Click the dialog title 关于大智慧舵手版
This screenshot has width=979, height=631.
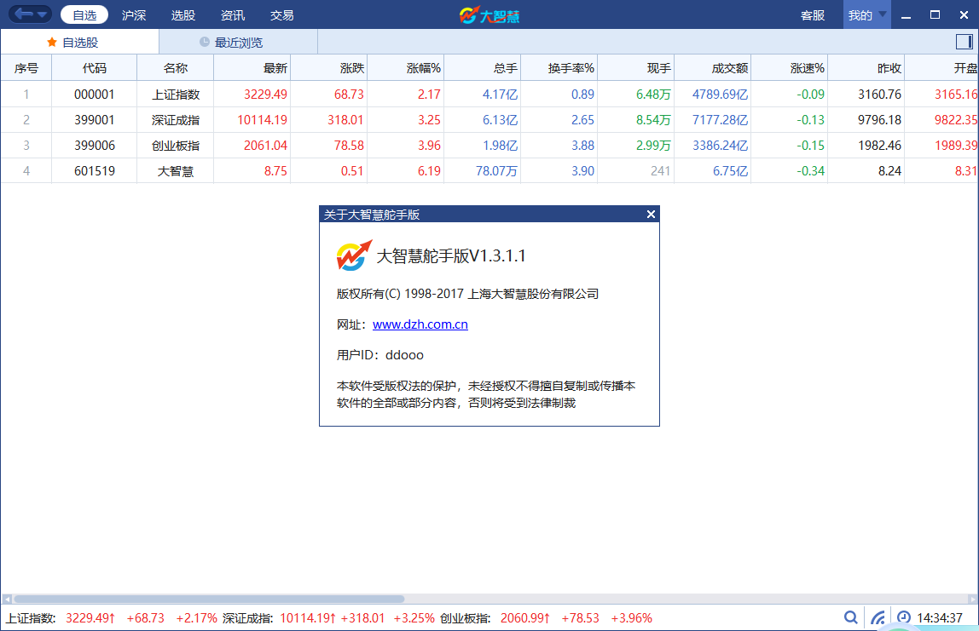[372, 215]
